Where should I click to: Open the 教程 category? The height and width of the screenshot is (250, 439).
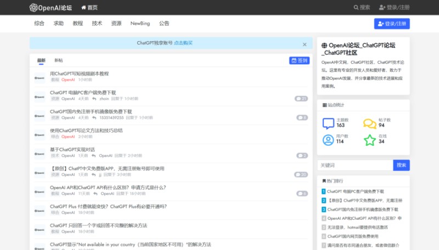78,24
